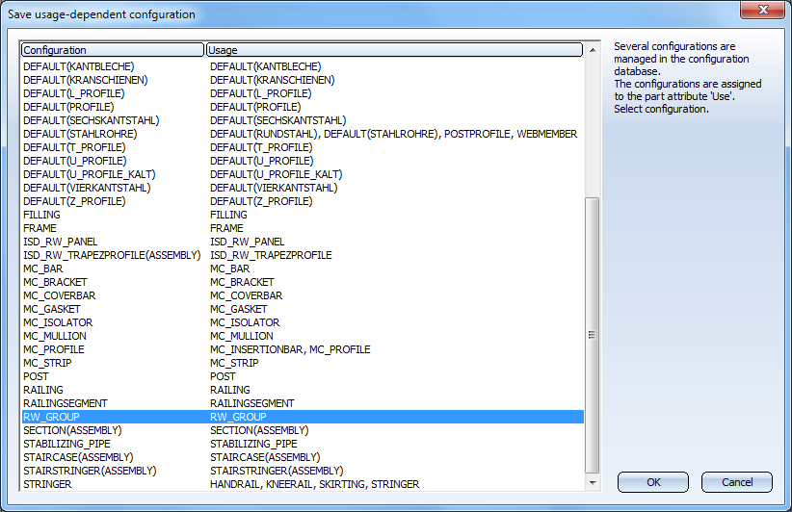Select the MC_STRIP configuration row

(x=303, y=363)
